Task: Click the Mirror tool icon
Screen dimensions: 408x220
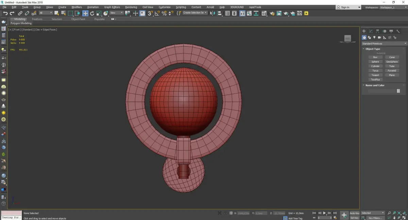Action: pyautogui.click(x=212, y=13)
